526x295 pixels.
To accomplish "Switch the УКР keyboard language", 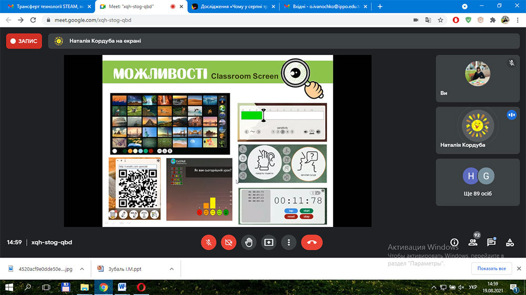I will 473,287.
